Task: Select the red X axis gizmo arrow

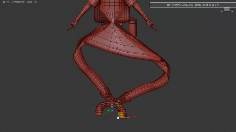Action: 131,117
